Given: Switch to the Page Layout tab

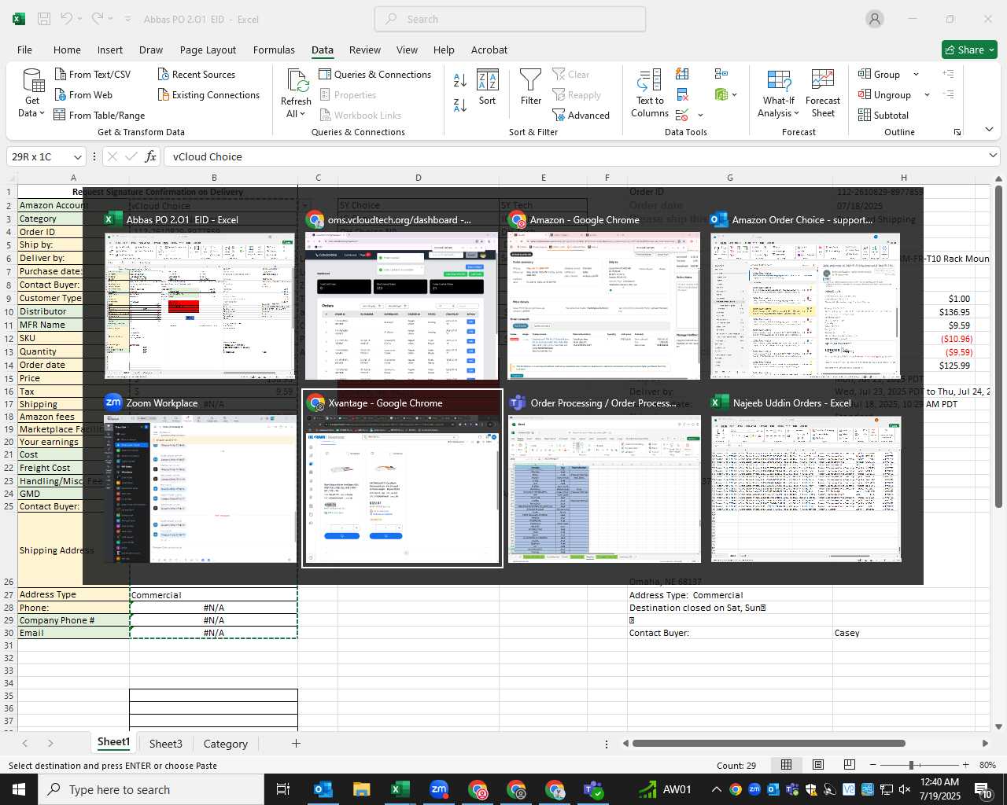Looking at the screenshot, I should tap(208, 50).
